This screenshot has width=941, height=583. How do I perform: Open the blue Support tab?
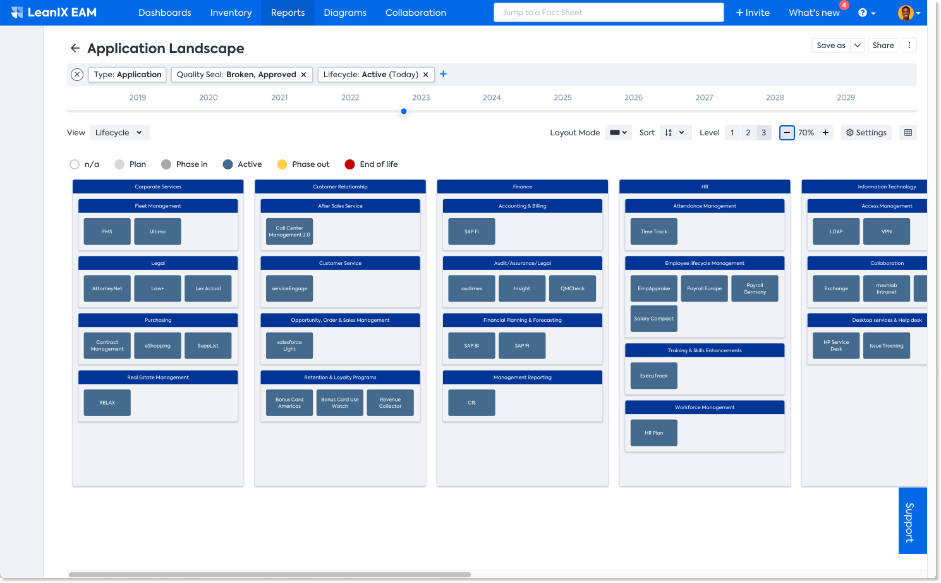click(x=913, y=521)
